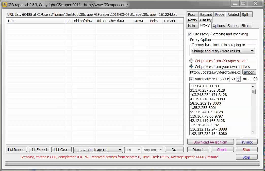Increase the re-import minutes with up arrow
265x171 pixels.
click(238, 78)
